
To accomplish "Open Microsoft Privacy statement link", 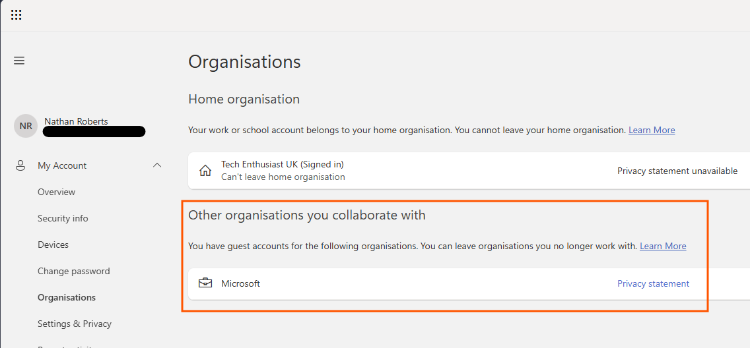I will point(653,283).
